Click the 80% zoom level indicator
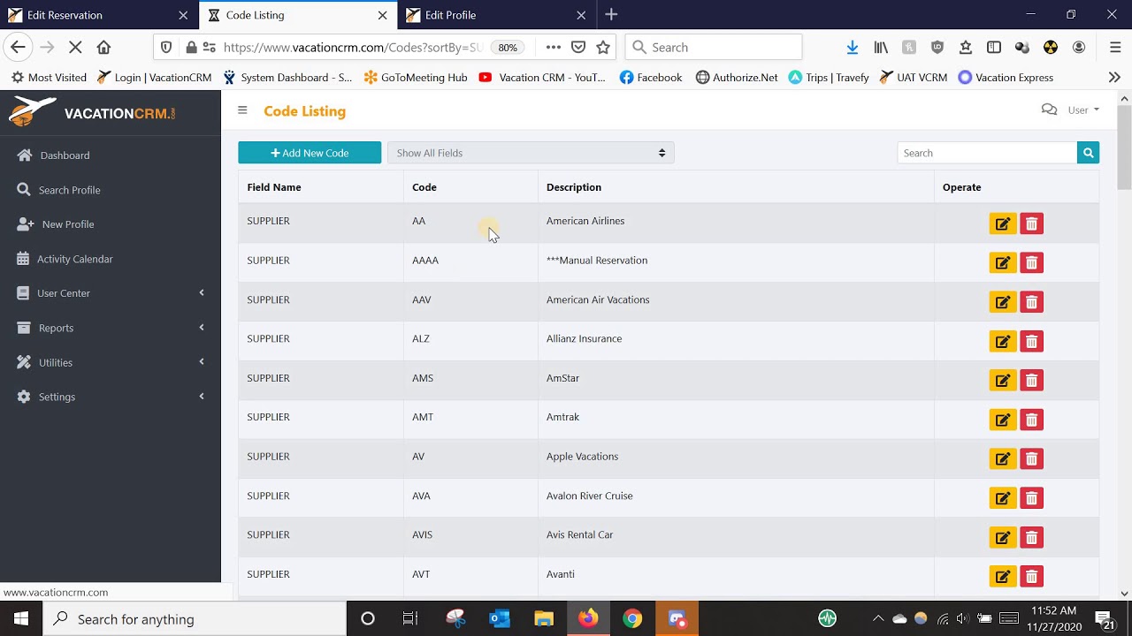Screen dimensions: 1132x636 [508, 48]
